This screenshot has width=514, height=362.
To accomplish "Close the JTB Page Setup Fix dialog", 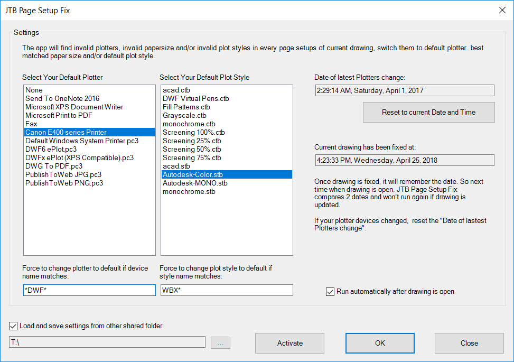I will (x=502, y=10).
